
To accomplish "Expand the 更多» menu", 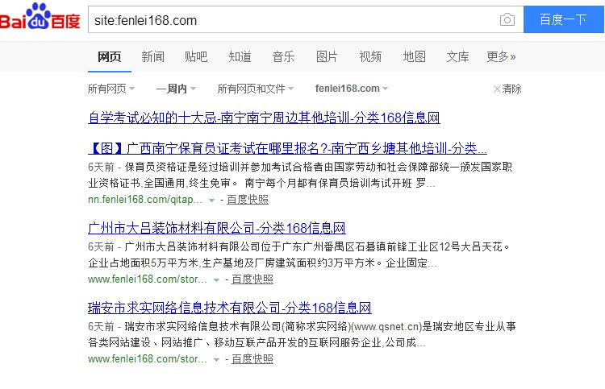I will pyautogui.click(x=501, y=57).
